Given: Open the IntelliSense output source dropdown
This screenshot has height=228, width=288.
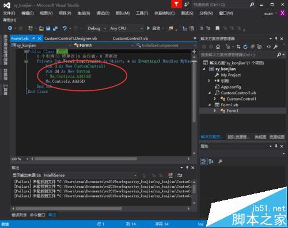Looking at the screenshot, I should click(135, 176).
